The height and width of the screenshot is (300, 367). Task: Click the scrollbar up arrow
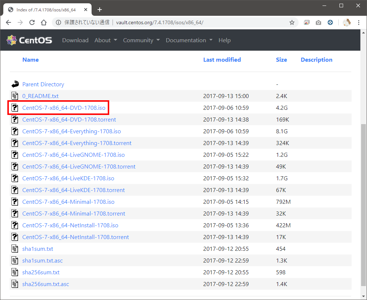click(x=363, y=33)
